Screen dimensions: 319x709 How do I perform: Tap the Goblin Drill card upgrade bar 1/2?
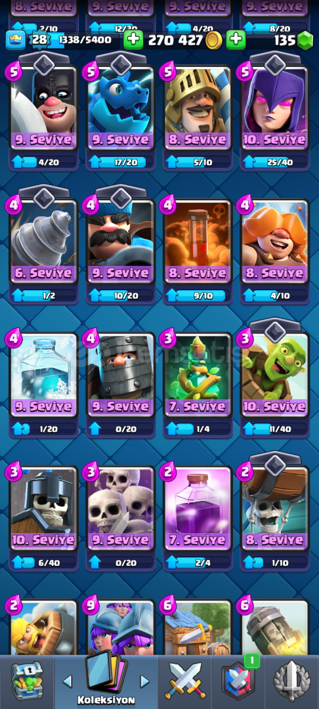pos(43,295)
